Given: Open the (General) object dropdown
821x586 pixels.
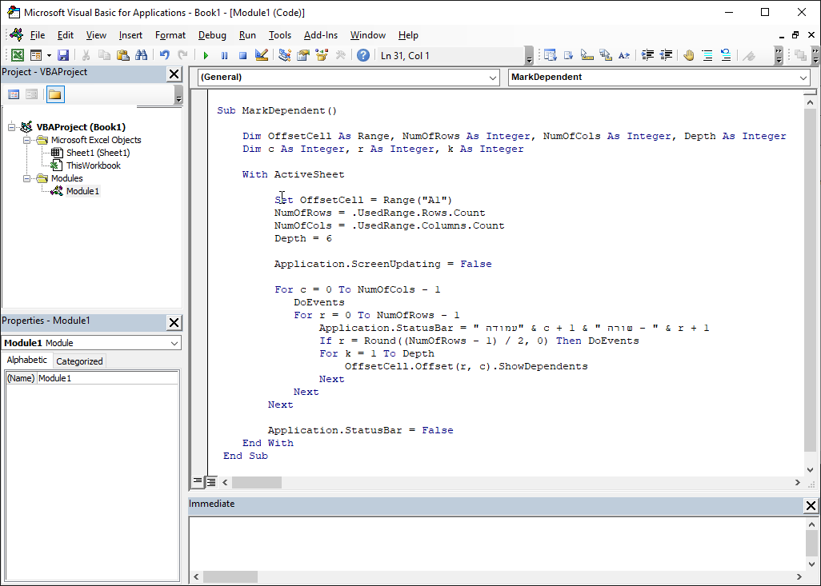Looking at the screenshot, I should [347, 78].
